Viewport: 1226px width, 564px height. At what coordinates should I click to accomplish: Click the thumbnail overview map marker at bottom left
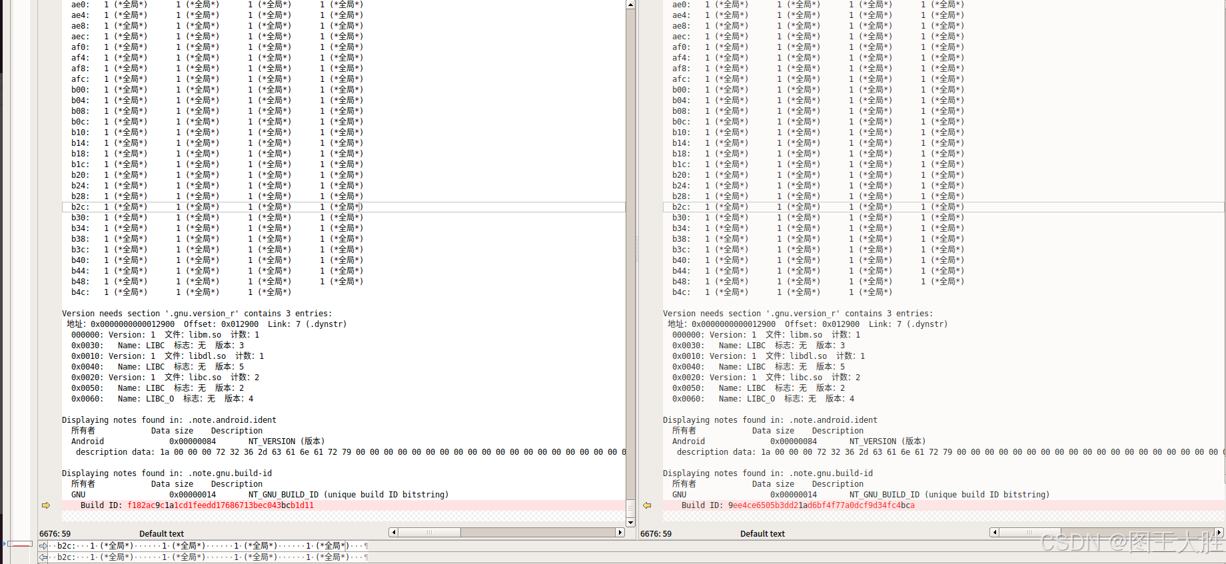19,544
